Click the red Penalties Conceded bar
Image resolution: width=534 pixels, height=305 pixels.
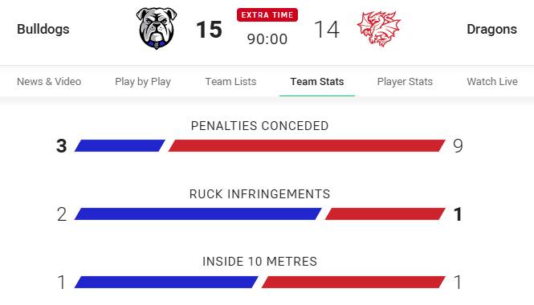[307, 146]
